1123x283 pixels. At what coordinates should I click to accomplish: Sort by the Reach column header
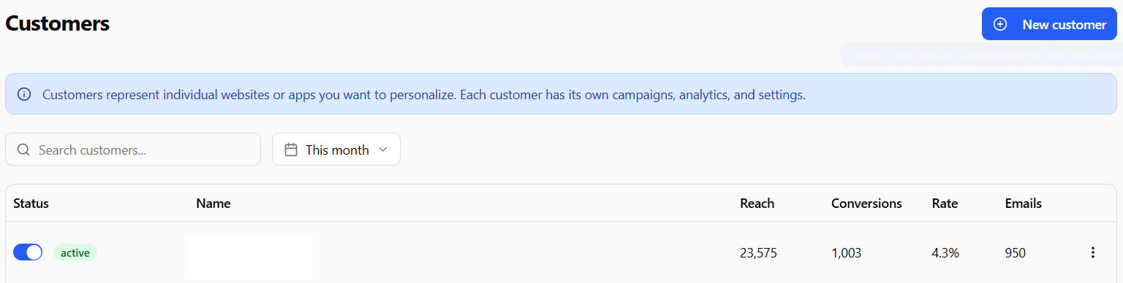tap(757, 203)
